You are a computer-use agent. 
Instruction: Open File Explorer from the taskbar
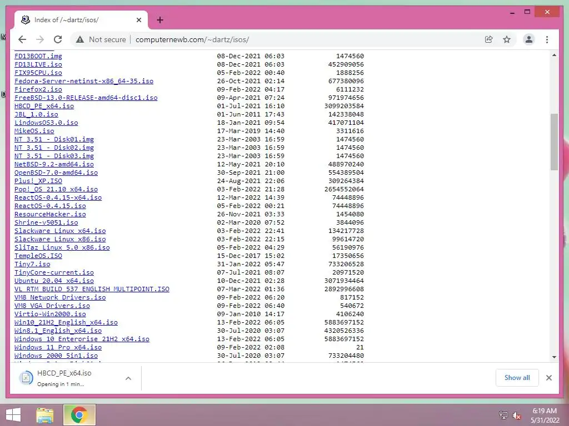[x=44, y=415]
